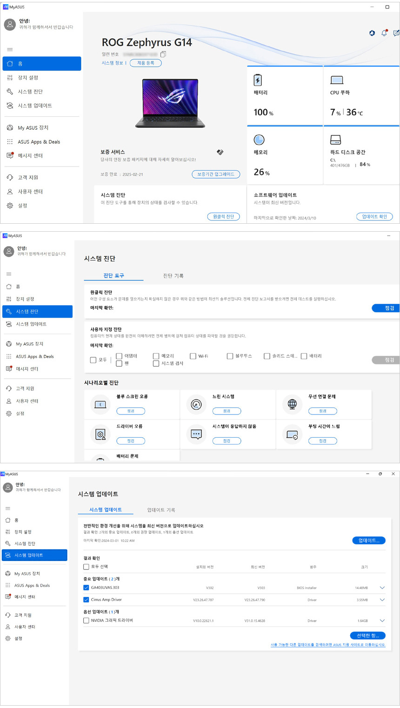Image resolution: width=400 pixels, height=708 pixels.
Task: Expand details chevron for NVIDIA 그래픽 드라이버 row
Action: [382, 620]
